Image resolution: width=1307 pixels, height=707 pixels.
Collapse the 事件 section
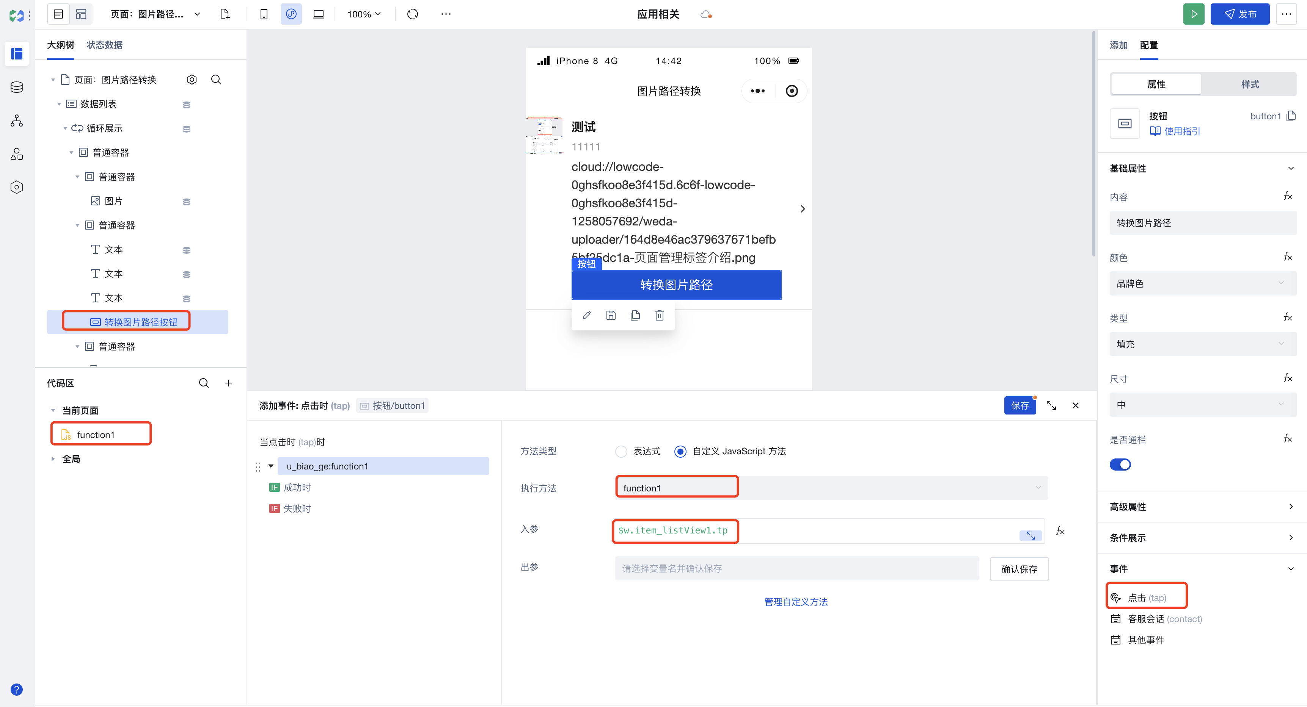tap(1291, 569)
